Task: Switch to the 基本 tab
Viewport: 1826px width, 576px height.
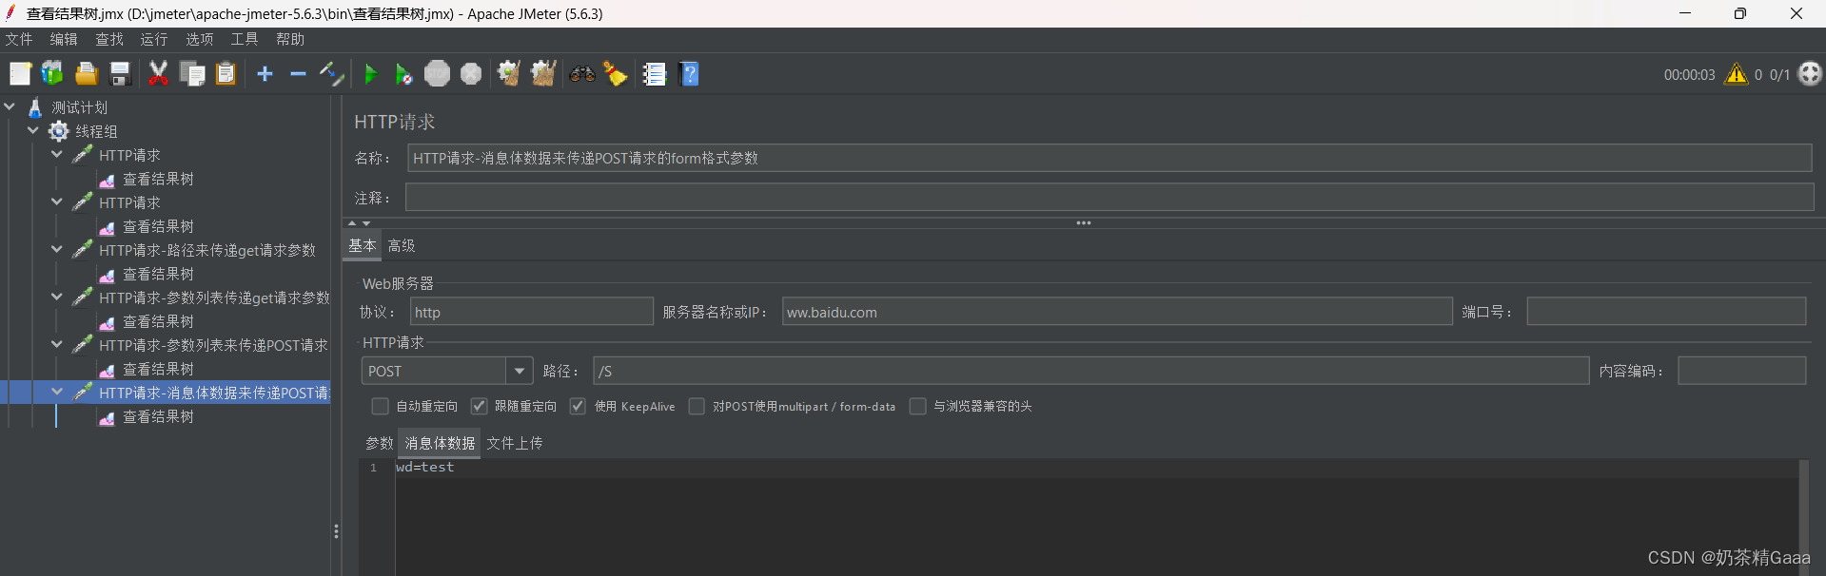Action: [x=363, y=245]
